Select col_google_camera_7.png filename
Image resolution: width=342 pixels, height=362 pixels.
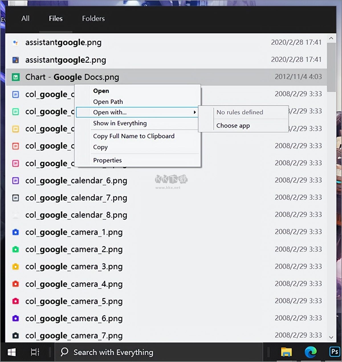click(x=74, y=336)
